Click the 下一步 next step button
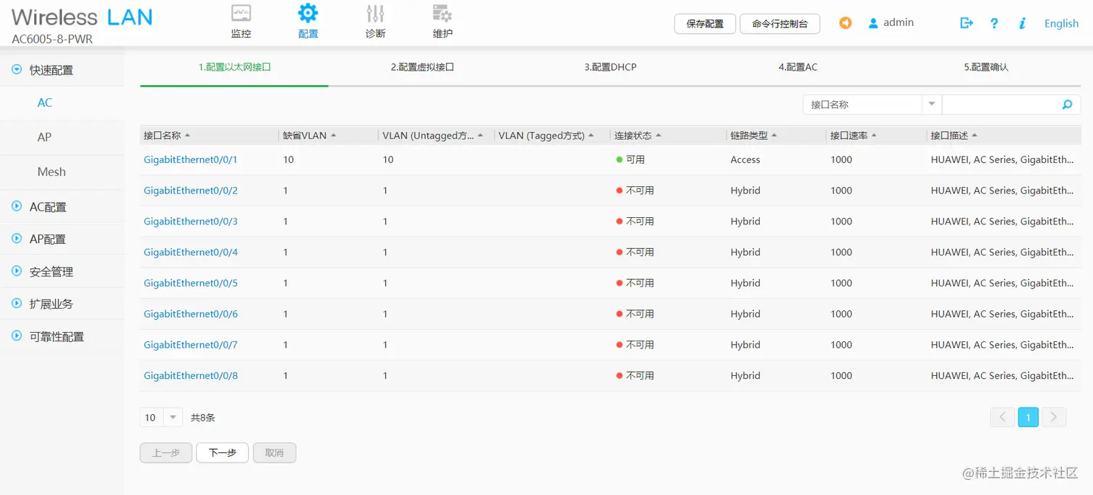The width and height of the screenshot is (1093, 495). pyautogui.click(x=223, y=452)
